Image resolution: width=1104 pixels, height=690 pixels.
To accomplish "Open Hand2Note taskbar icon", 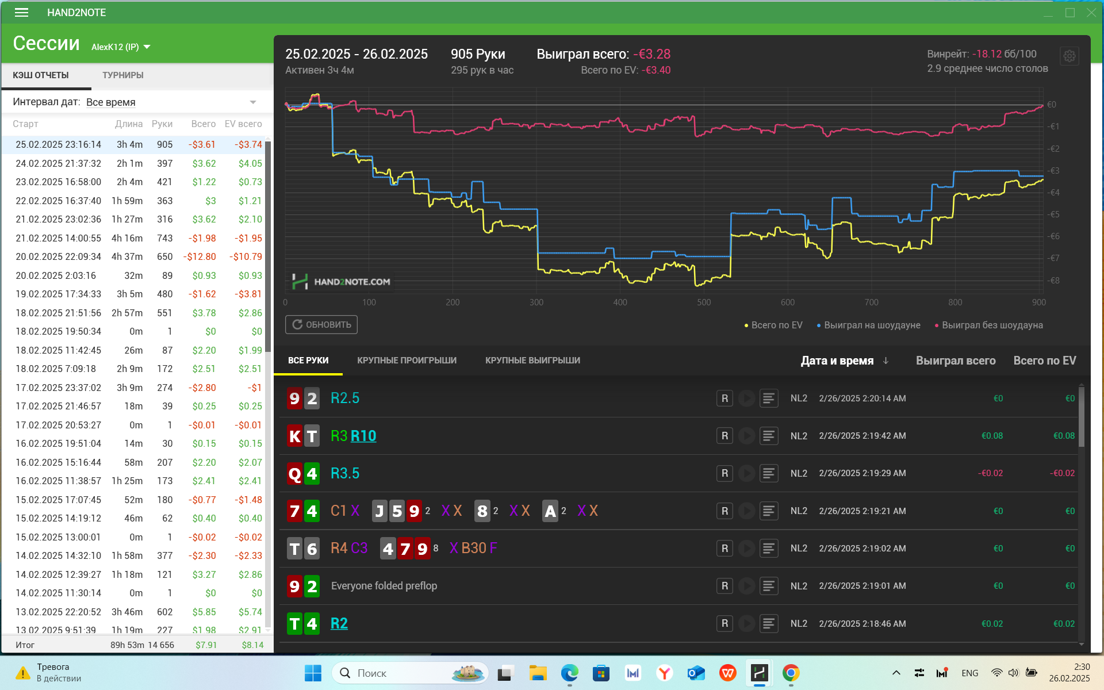I will 759,673.
